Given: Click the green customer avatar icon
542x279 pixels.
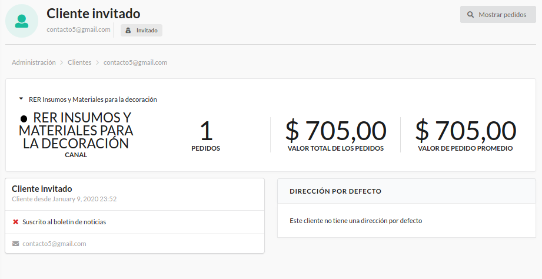Looking at the screenshot, I should [x=22, y=21].
